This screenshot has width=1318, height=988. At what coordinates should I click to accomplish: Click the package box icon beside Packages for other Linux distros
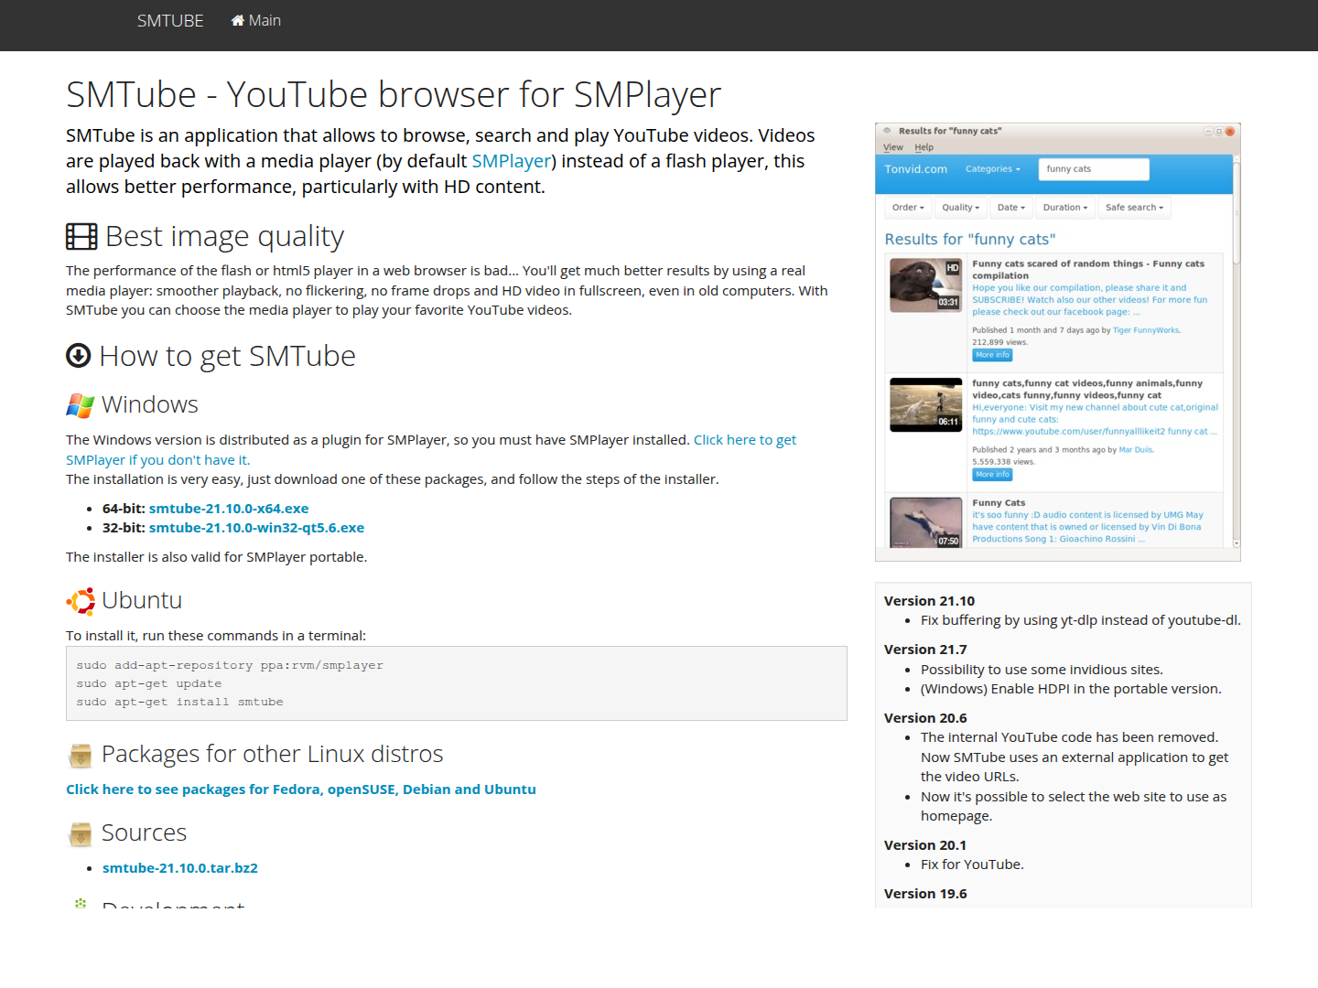tap(81, 756)
